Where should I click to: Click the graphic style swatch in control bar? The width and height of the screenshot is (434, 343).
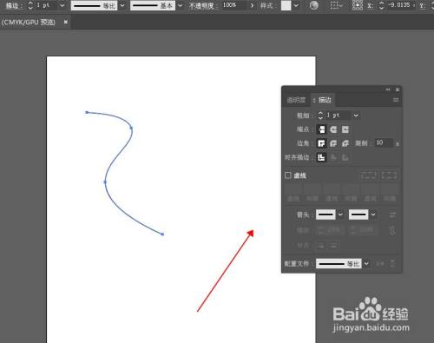286,5
